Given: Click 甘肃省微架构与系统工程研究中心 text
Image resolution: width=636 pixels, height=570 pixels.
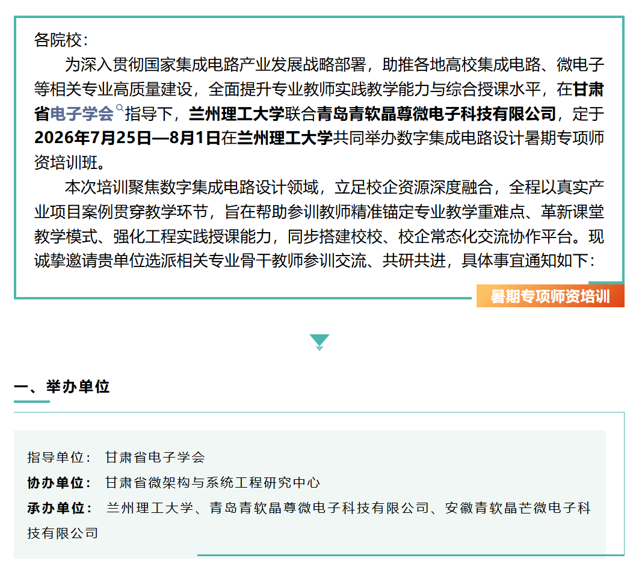Looking at the screenshot, I should [212, 482].
